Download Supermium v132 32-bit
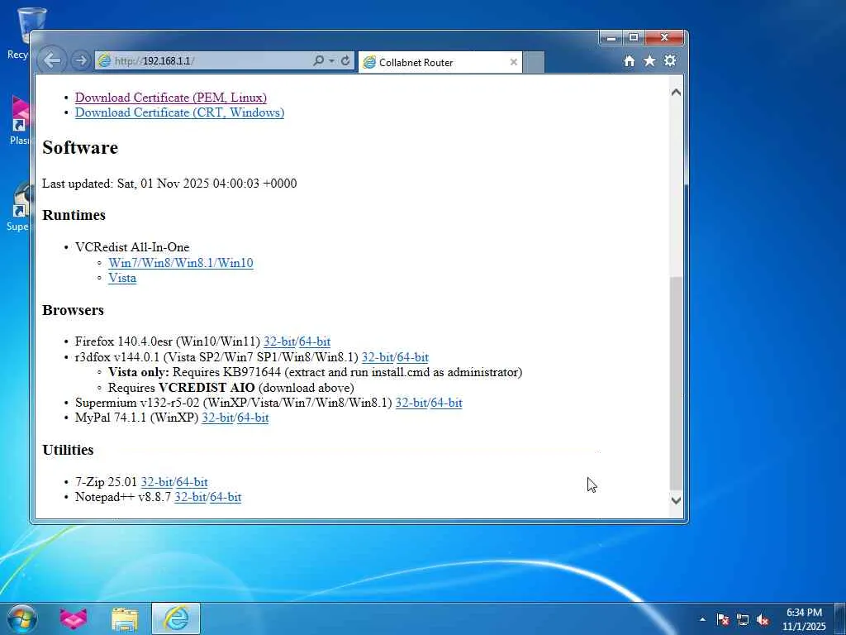This screenshot has width=846, height=635. [x=411, y=403]
